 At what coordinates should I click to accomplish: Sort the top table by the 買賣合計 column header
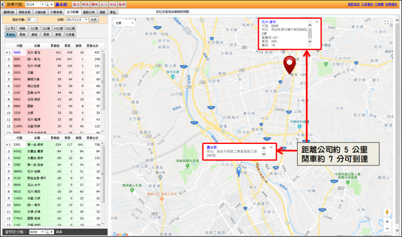pyautogui.click(x=92, y=46)
